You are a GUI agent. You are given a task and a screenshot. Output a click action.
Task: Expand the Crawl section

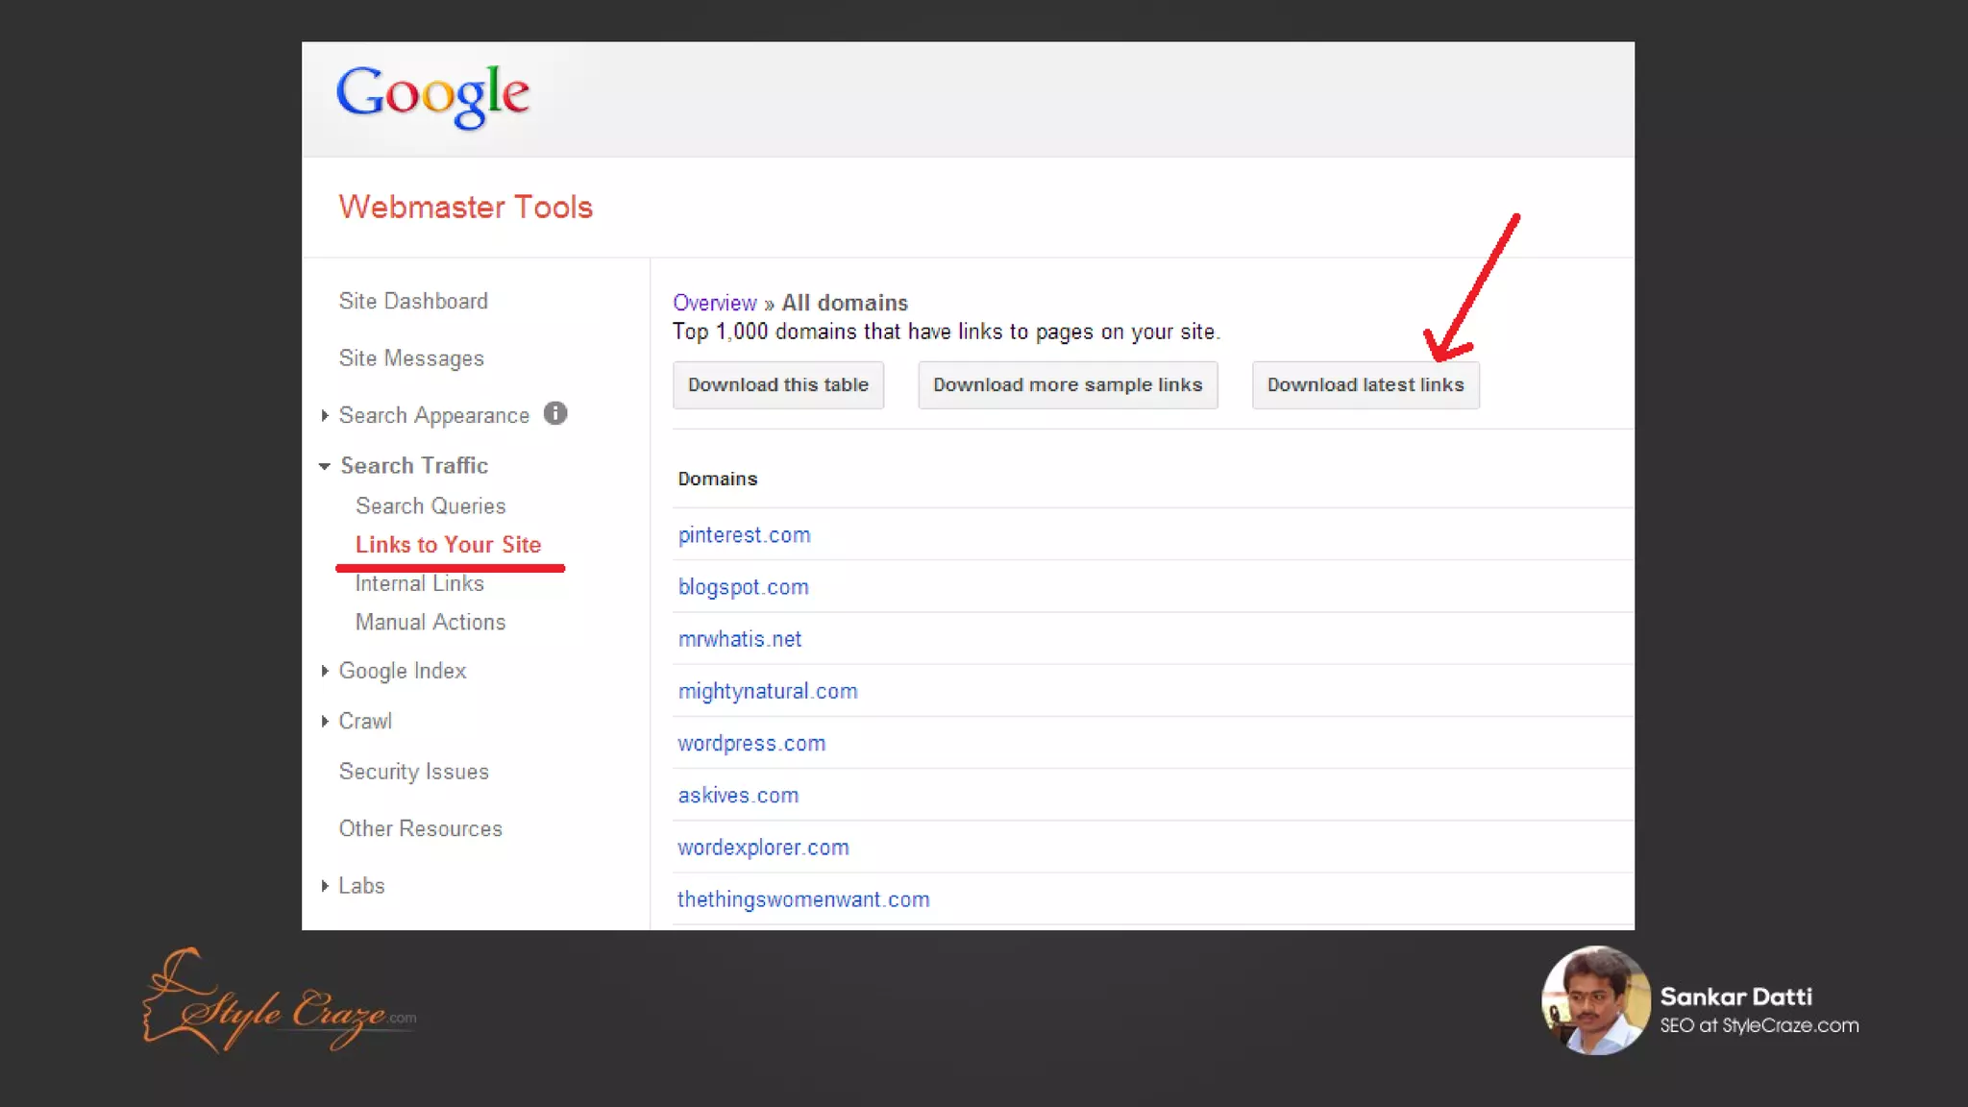325,721
